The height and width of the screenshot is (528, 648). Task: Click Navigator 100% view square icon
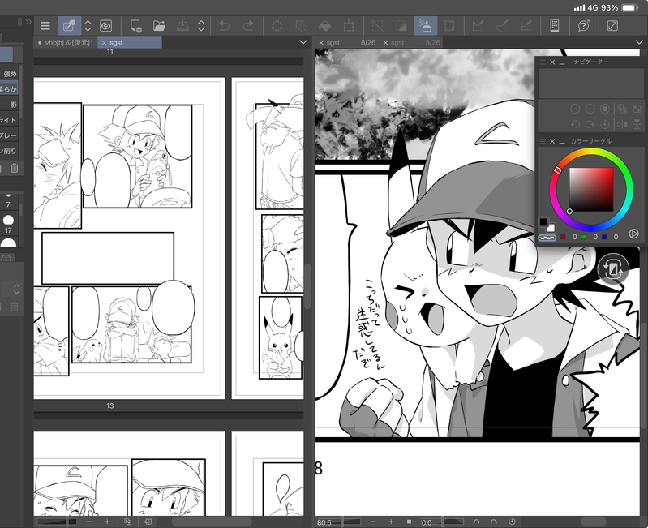[604, 109]
